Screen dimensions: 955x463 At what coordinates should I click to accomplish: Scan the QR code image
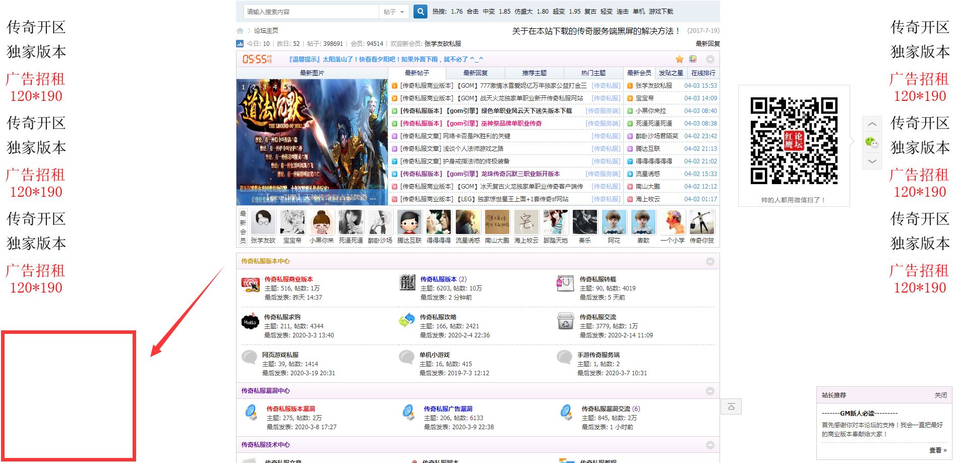click(x=794, y=141)
